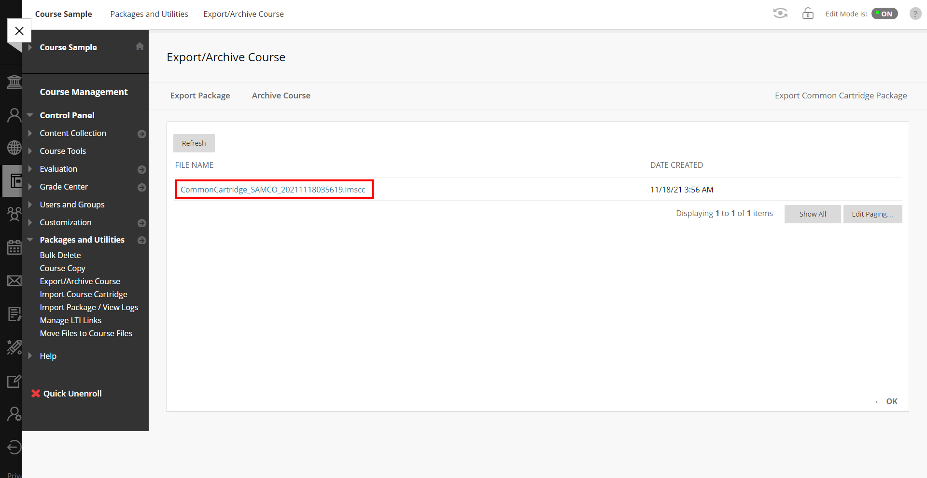
Task: Open Archive Course action
Action: (281, 96)
